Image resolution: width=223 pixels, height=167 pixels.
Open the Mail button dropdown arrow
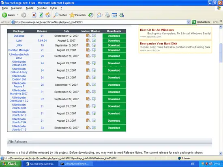[x=103, y=15]
